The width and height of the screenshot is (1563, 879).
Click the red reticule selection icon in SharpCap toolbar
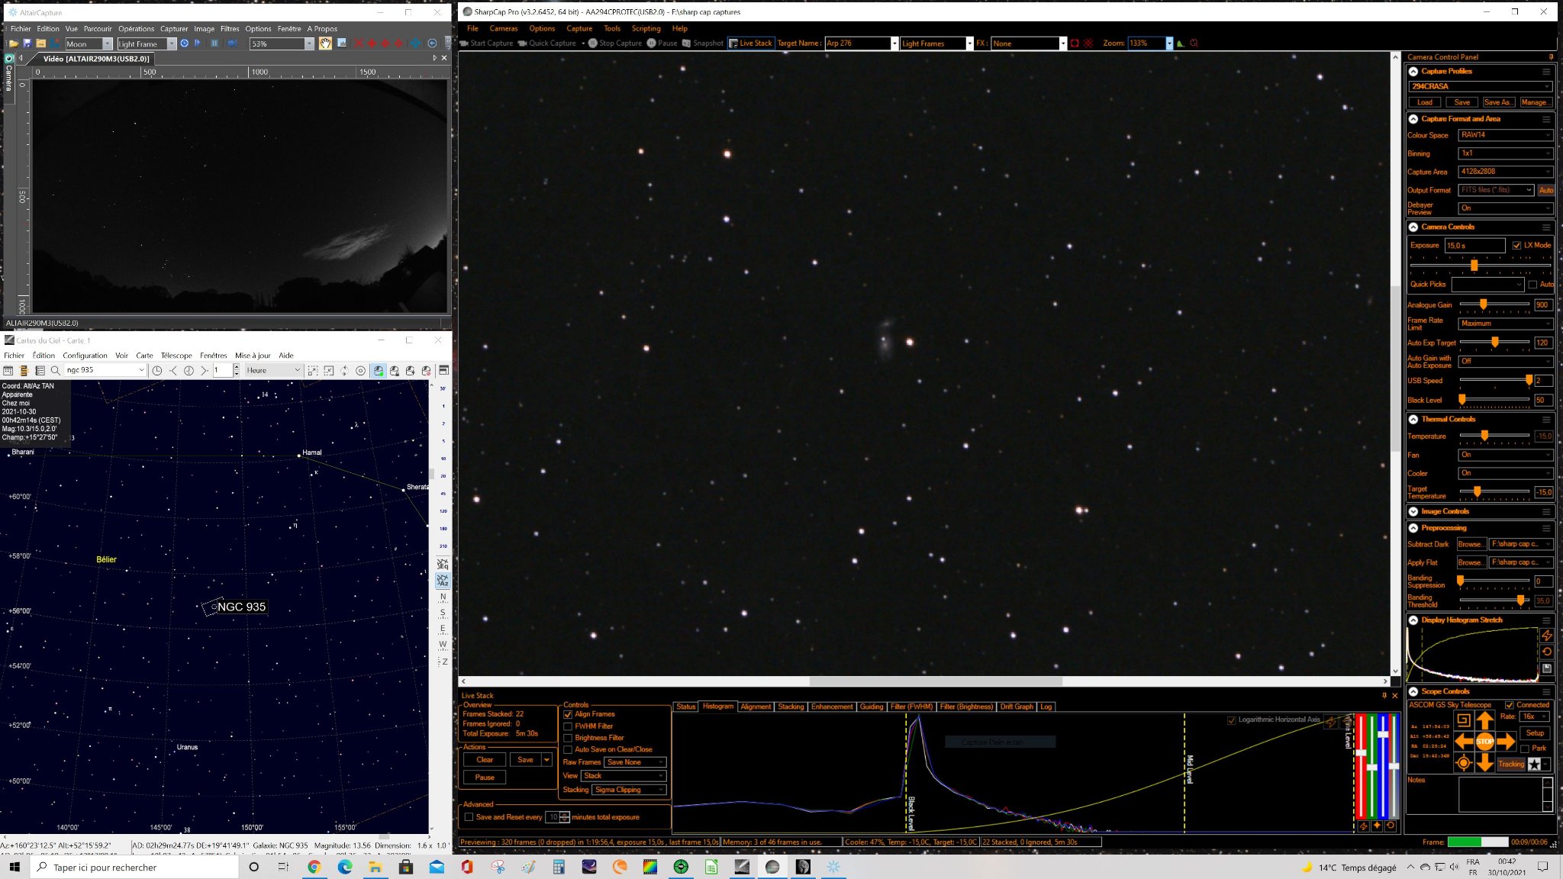[1075, 43]
